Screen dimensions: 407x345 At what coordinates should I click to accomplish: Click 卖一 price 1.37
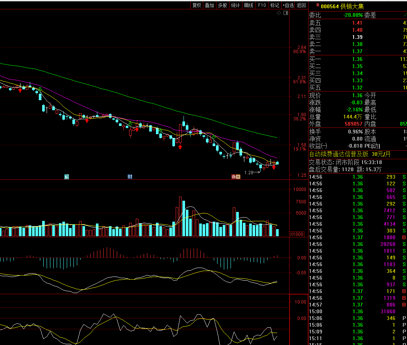click(357, 51)
